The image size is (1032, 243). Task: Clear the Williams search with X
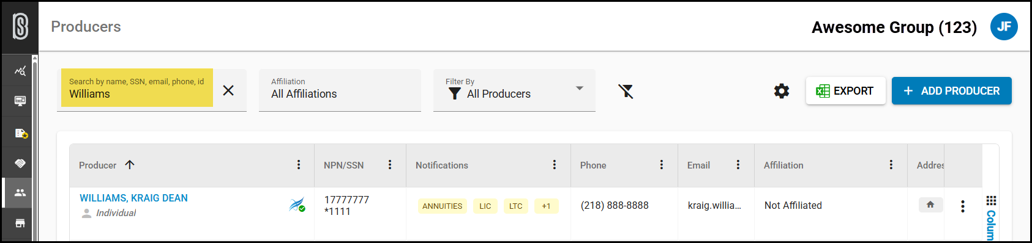click(228, 90)
